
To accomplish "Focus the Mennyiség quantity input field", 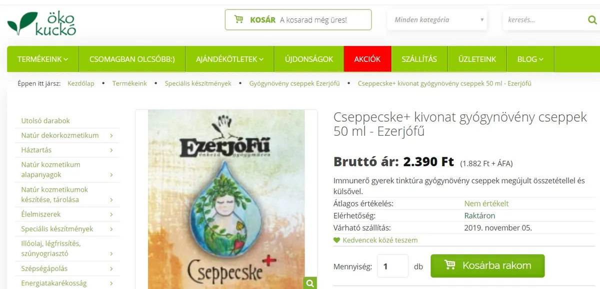I will point(392,266).
